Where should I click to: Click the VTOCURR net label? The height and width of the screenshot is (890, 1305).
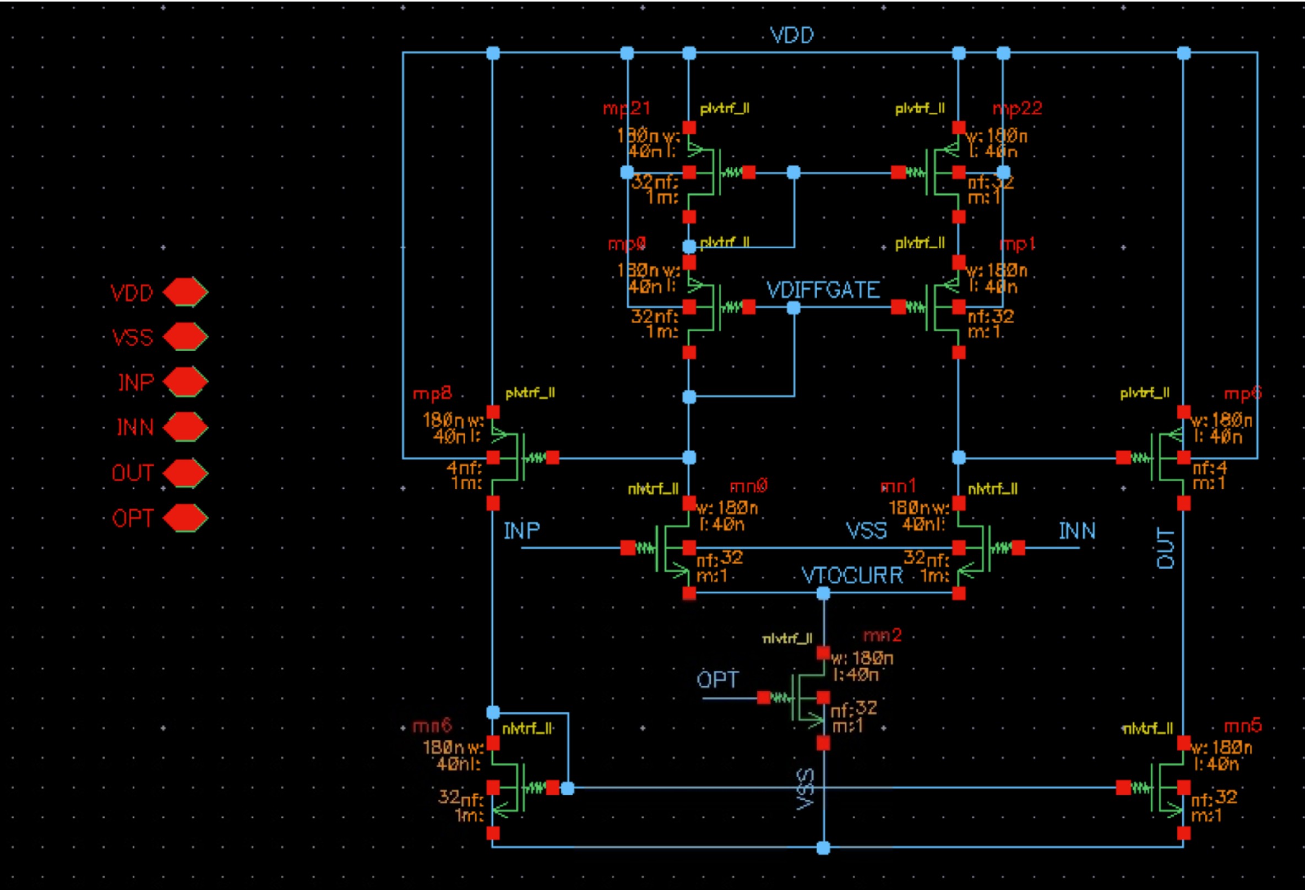852,576
